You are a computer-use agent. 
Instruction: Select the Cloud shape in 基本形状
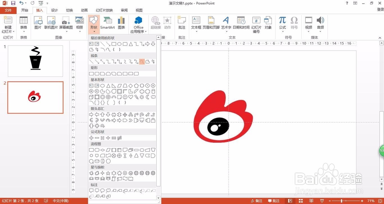153,97
